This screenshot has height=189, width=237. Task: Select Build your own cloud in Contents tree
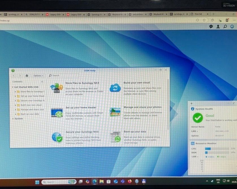pyautogui.click(x=31, y=105)
